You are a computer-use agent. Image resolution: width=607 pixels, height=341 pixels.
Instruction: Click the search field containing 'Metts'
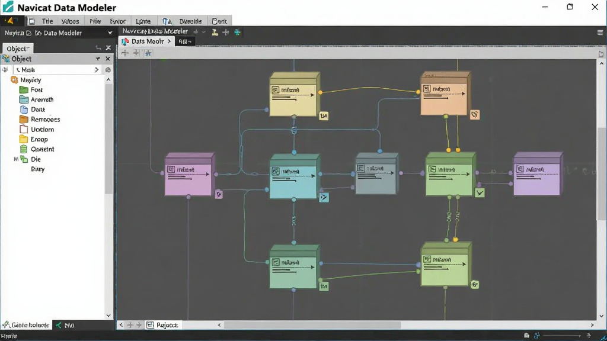point(57,70)
